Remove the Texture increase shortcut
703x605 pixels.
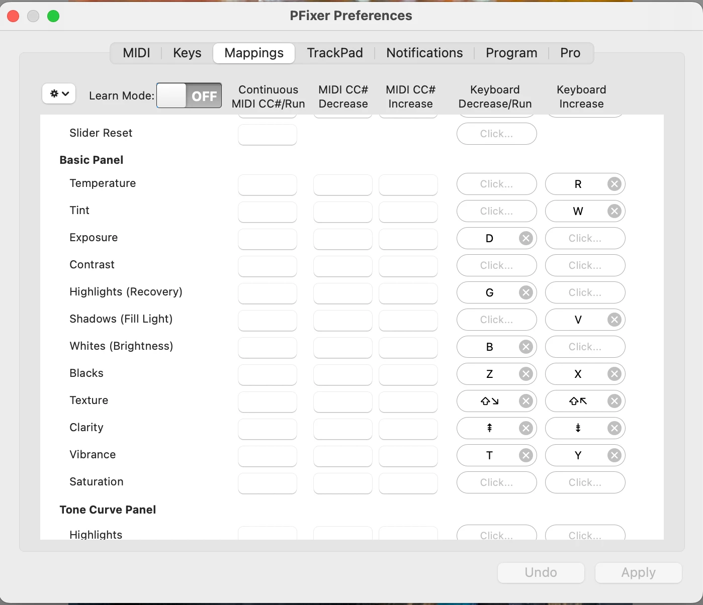[614, 401]
